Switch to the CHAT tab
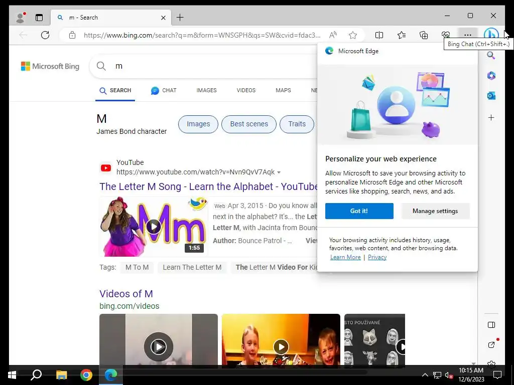Image resolution: width=514 pixels, height=385 pixels. click(164, 91)
